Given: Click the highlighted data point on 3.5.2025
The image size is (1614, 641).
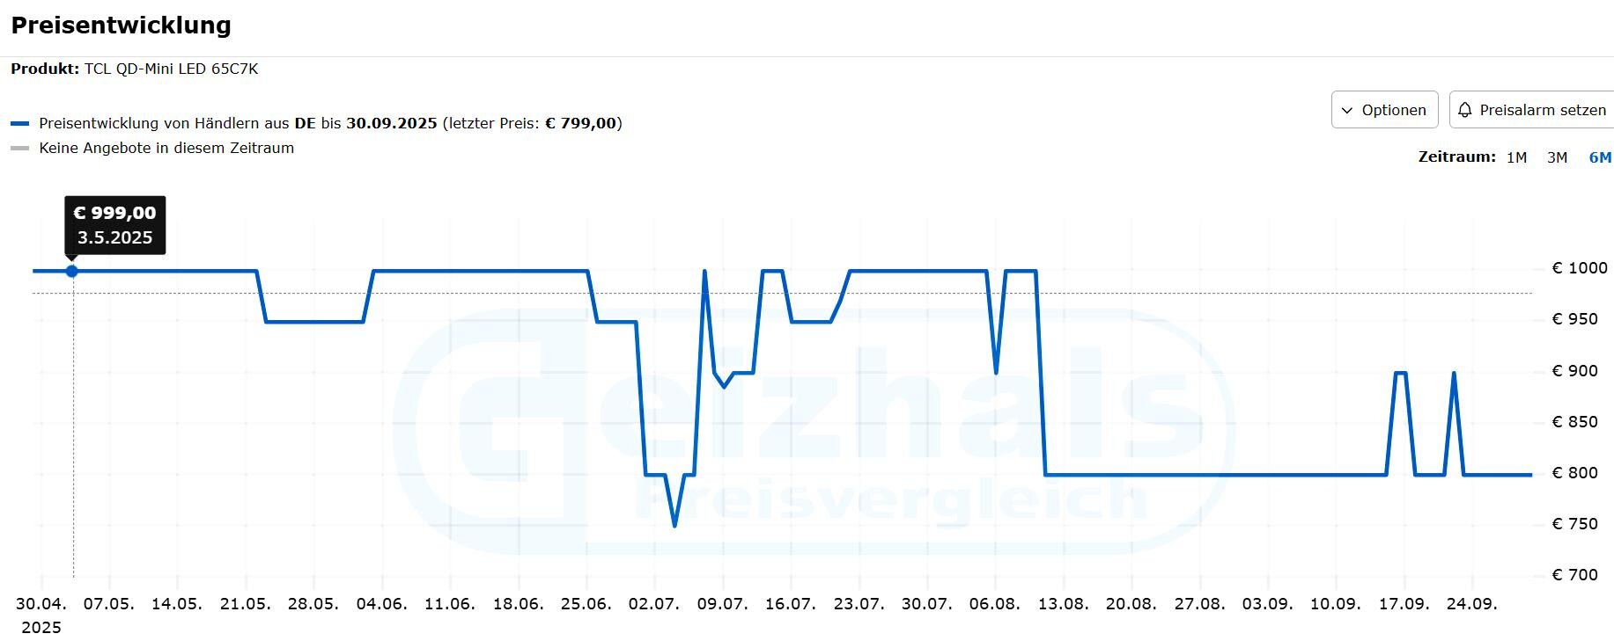Looking at the screenshot, I should pyautogui.click(x=72, y=271).
